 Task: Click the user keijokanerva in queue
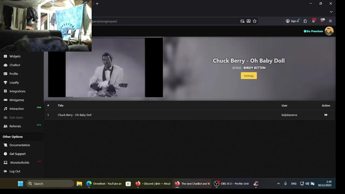289,115
